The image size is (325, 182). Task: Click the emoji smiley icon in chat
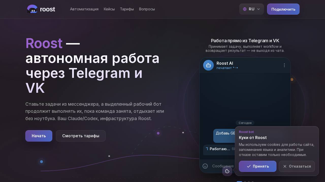(x=205, y=166)
